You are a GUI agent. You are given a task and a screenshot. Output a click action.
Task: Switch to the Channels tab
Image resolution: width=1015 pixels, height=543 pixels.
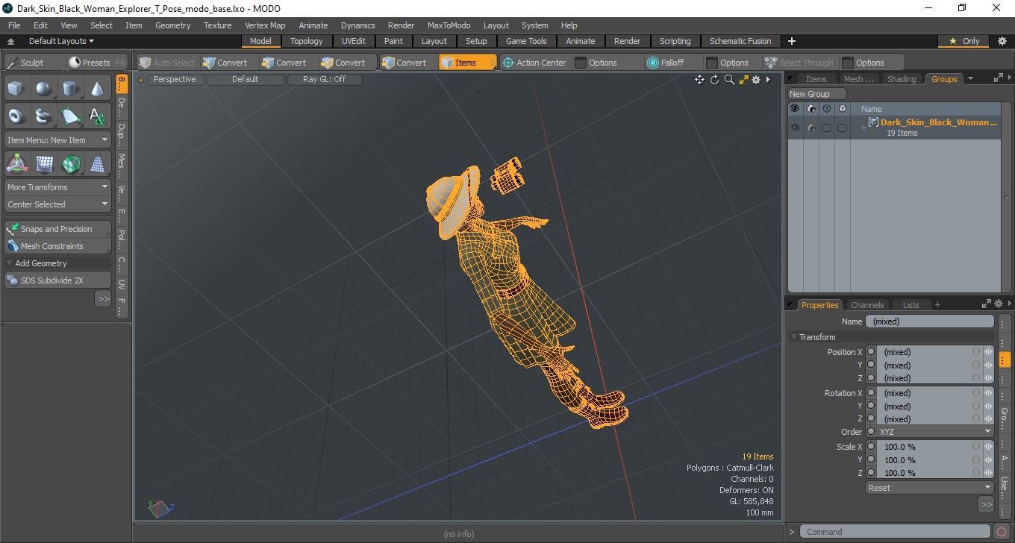(867, 304)
